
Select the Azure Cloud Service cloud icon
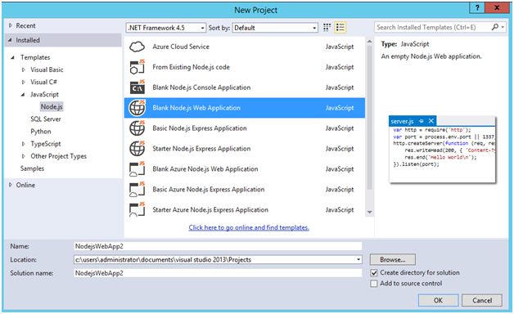[137, 47]
